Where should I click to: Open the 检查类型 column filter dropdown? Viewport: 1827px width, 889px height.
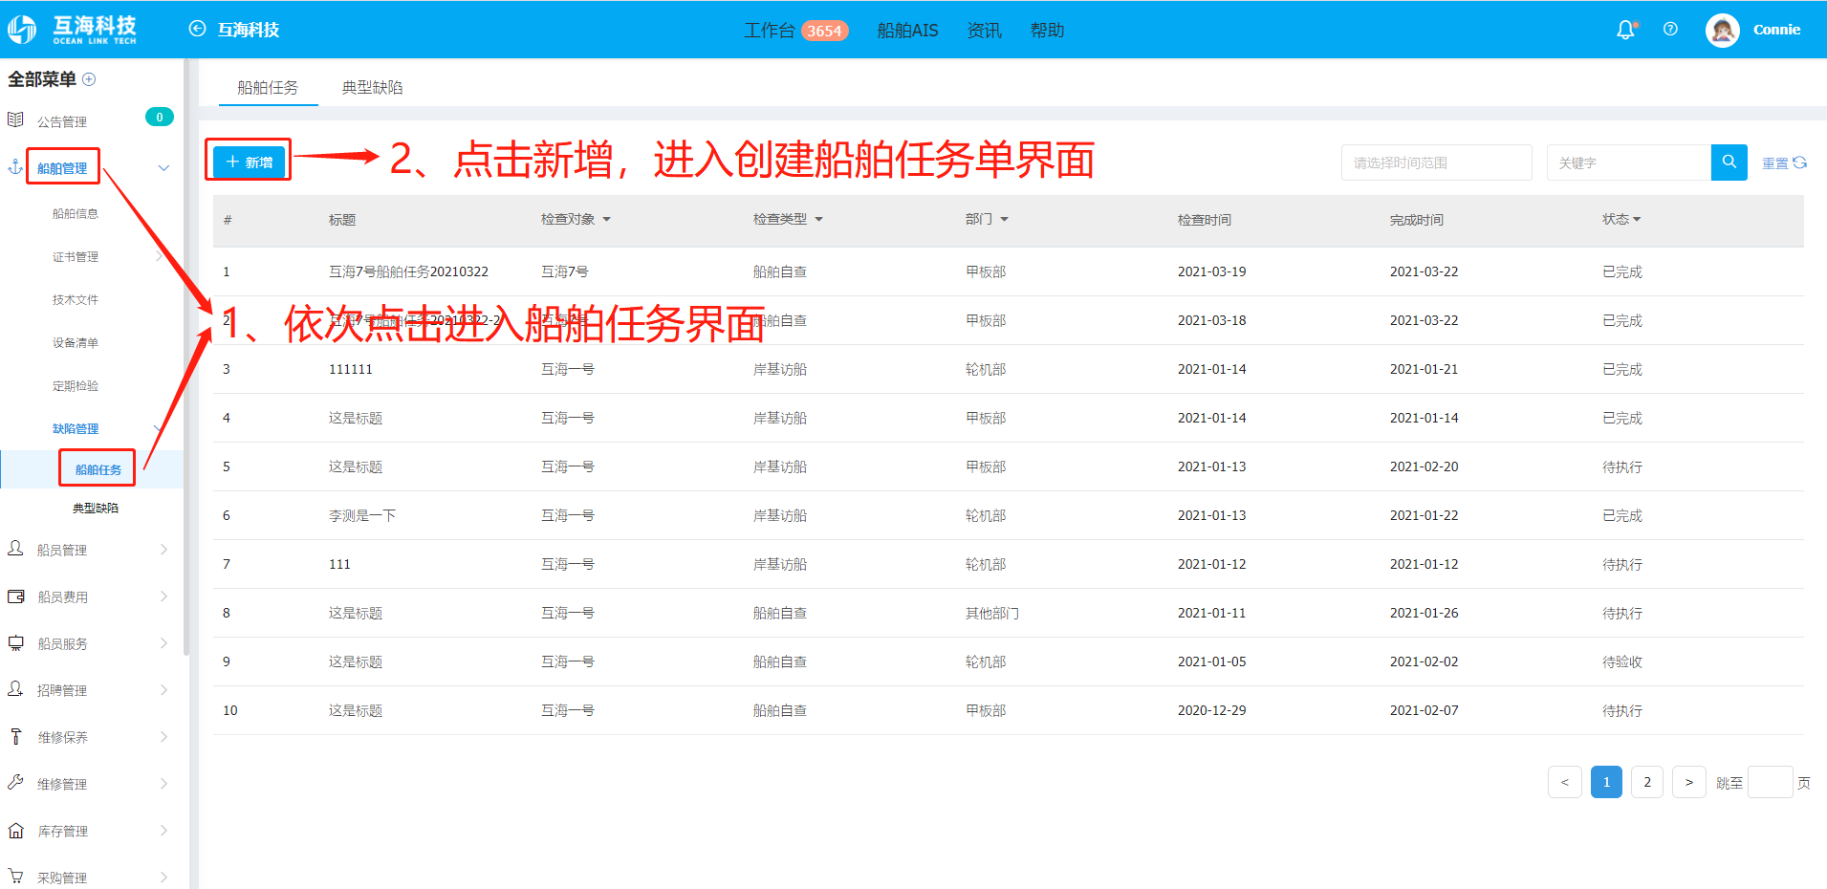coord(818,220)
